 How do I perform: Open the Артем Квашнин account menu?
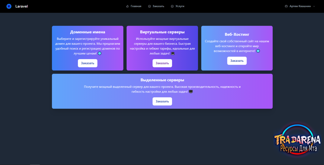[300, 6]
